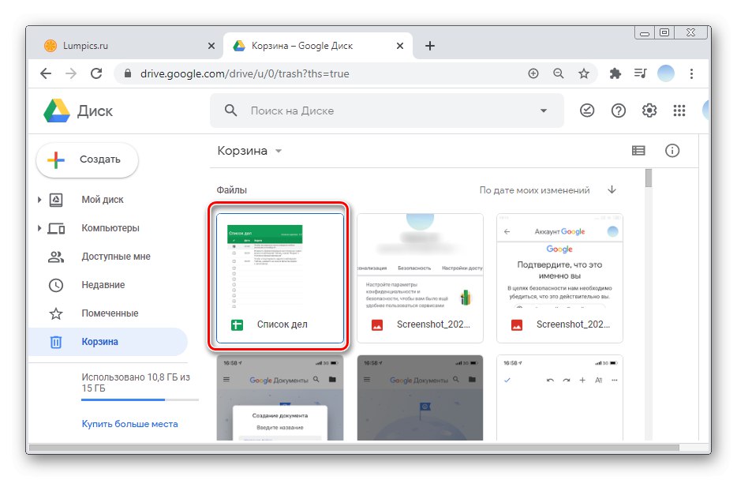Expand the Мой диск tree

39,200
